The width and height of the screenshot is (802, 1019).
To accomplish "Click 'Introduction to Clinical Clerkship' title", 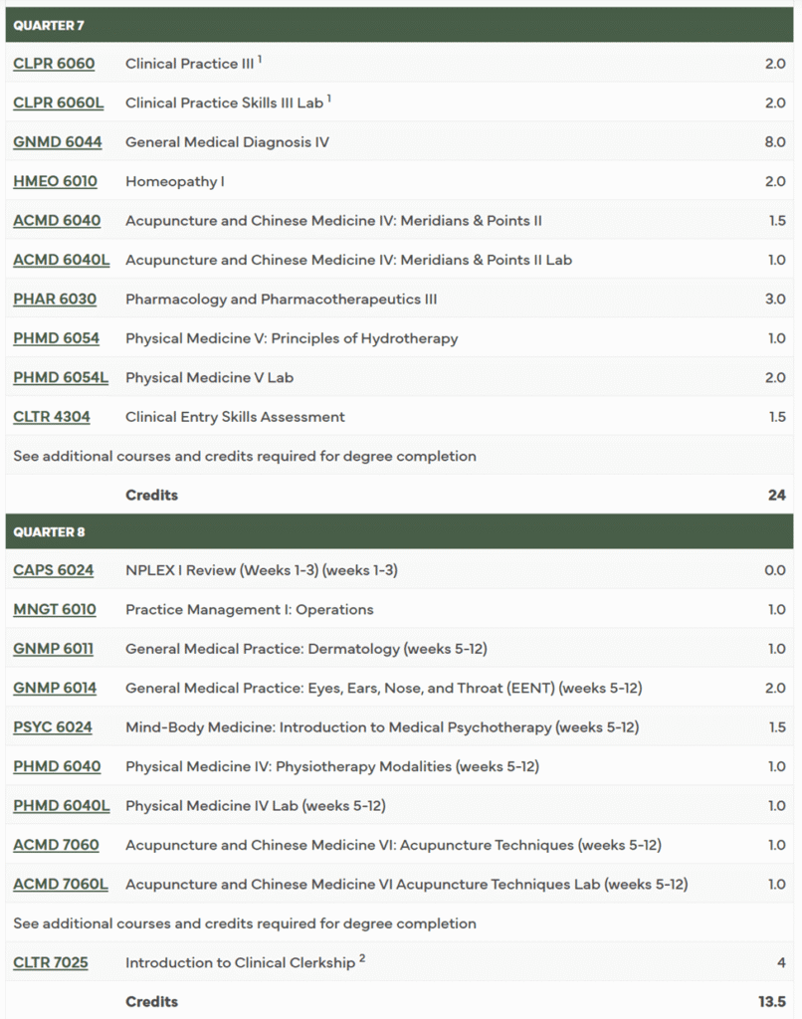I will (241, 962).
